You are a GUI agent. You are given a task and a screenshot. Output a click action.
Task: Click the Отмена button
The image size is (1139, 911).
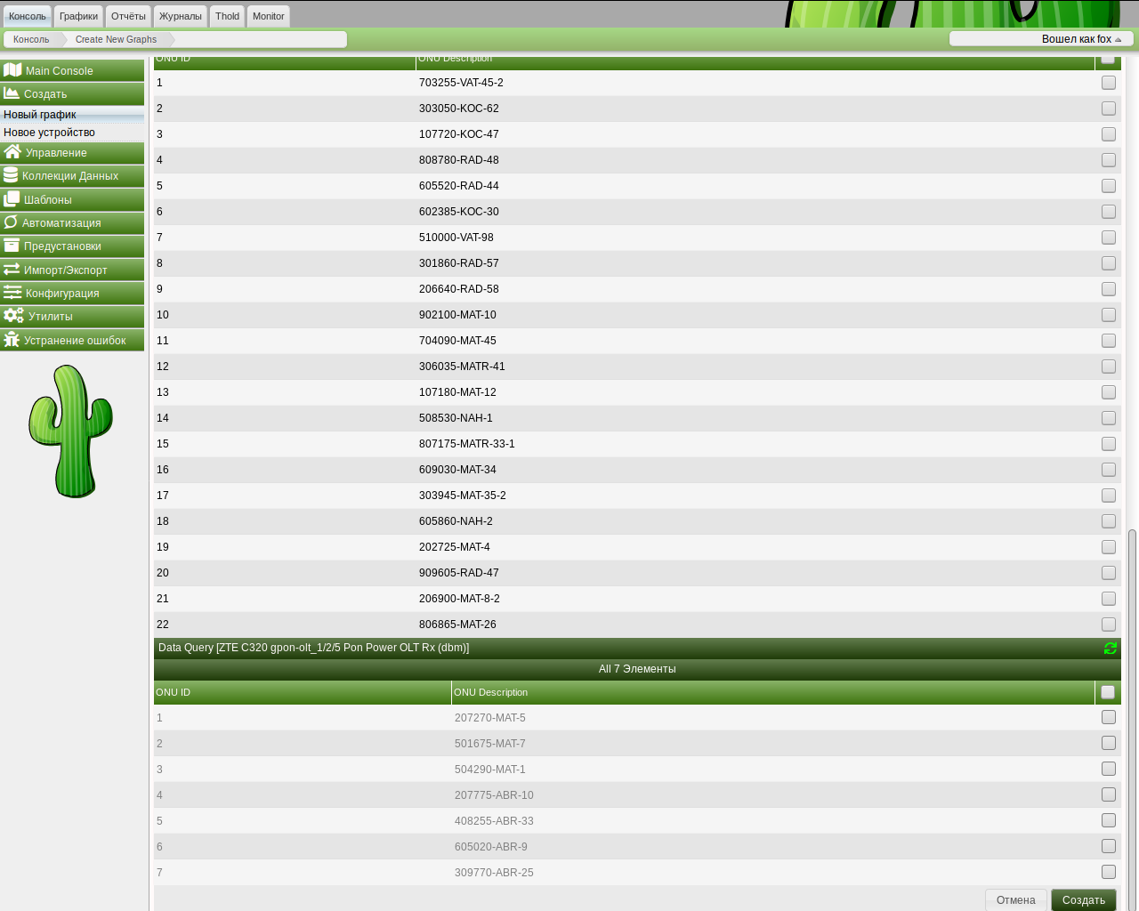click(1015, 899)
